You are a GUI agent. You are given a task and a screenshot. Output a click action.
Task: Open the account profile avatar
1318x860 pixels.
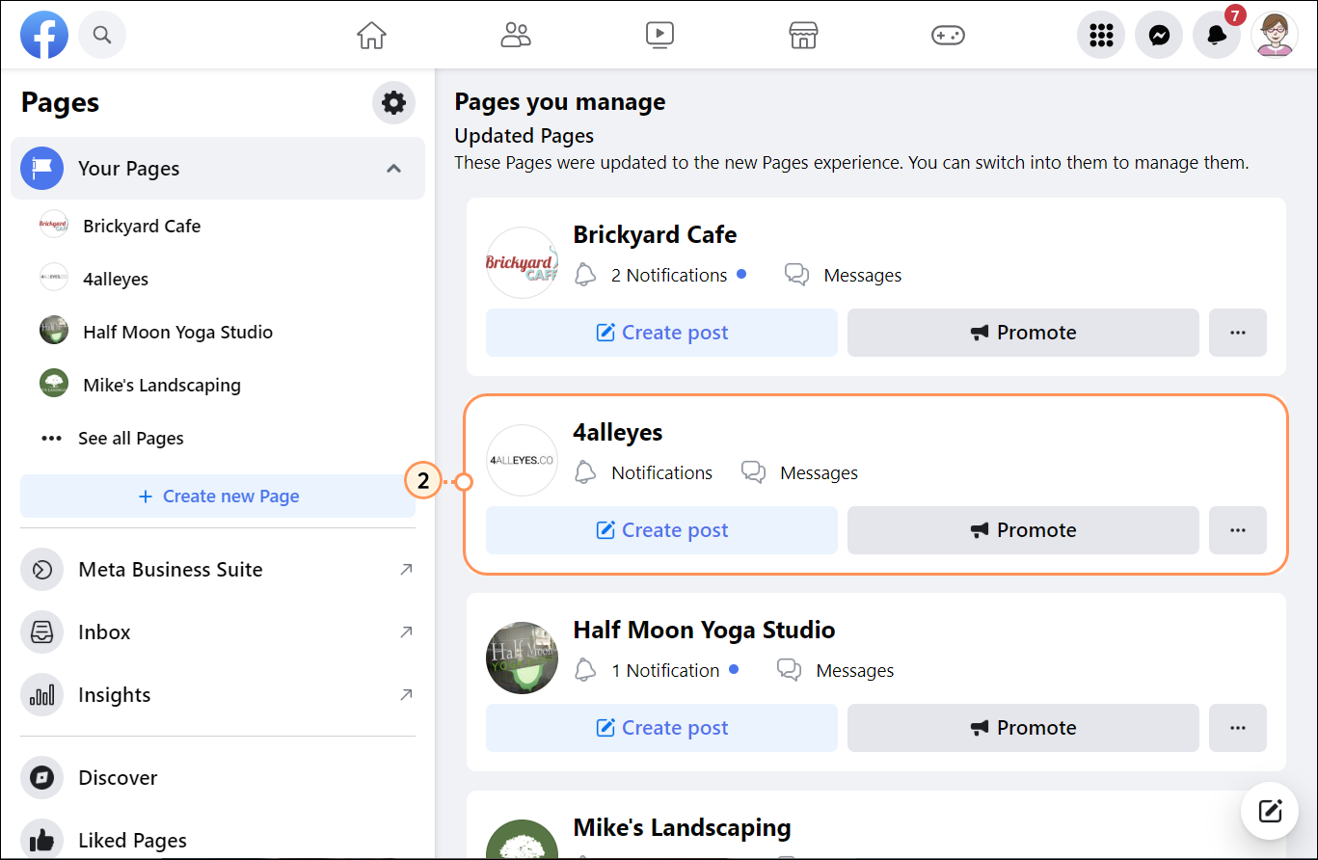1275,36
